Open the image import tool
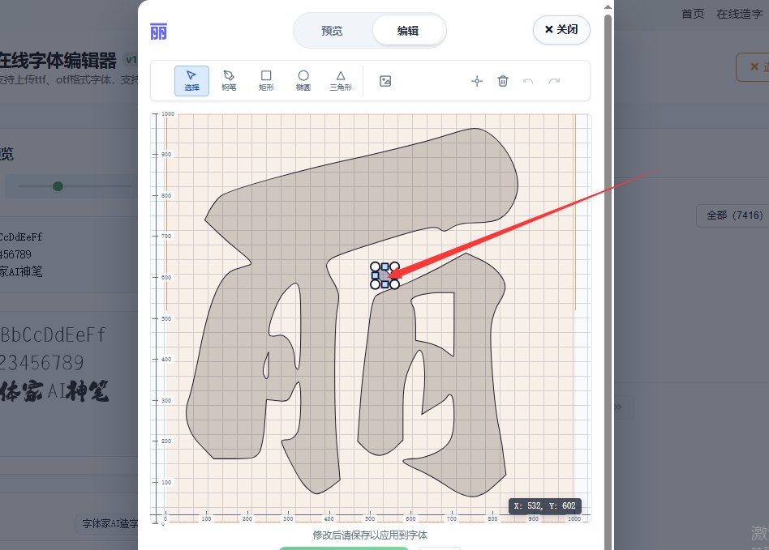The image size is (769, 550). coord(384,80)
